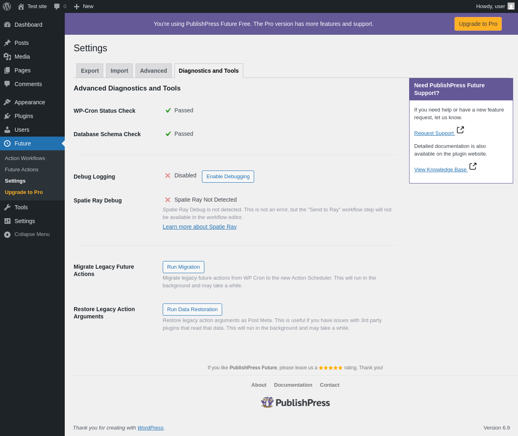Click the orange Upgrade to Pro button
The image size is (518, 436).
[478, 24]
